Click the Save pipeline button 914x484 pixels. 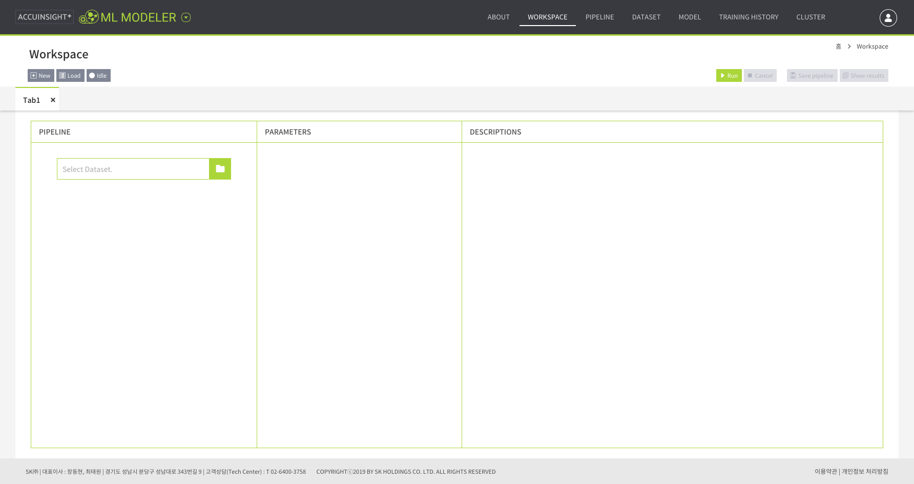812,76
